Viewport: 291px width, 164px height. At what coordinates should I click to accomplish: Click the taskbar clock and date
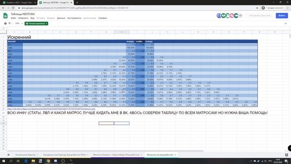tap(278, 161)
